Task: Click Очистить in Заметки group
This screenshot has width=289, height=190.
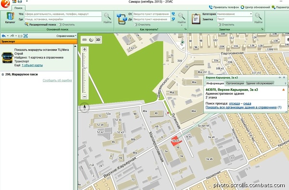Action: click(x=226, y=25)
